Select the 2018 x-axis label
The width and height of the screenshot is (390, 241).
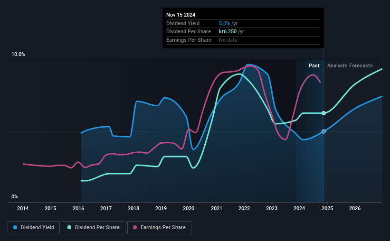(x=133, y=208)
